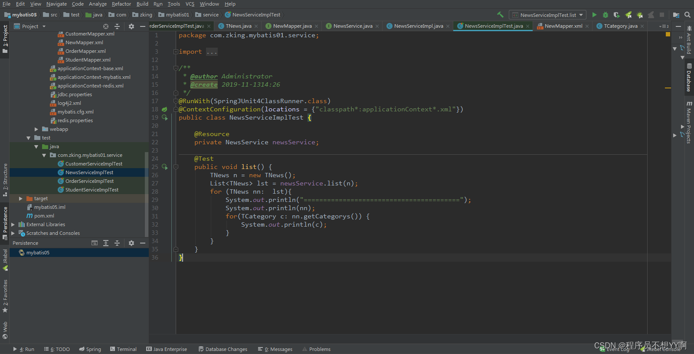Open Spring tool window button
This screenshot has height=354, width=694.
coord(90,349)
